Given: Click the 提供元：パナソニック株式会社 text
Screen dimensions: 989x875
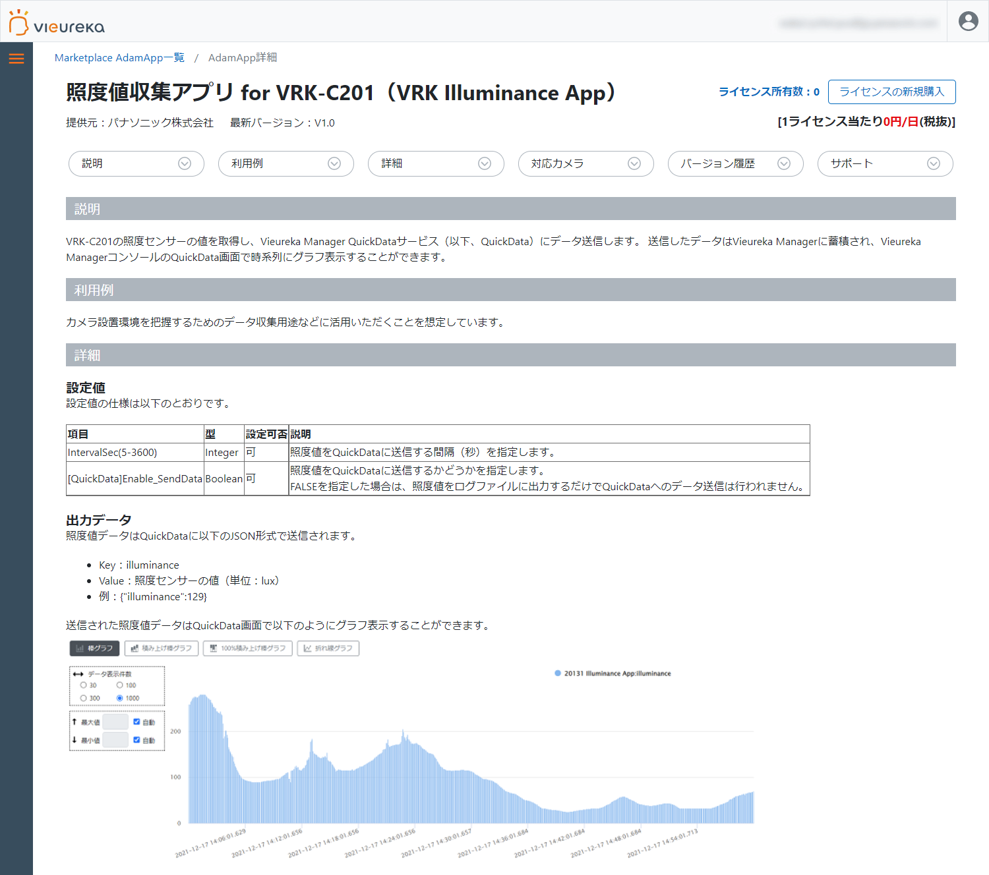Looking at the screenshot, I should coord(140,123).
